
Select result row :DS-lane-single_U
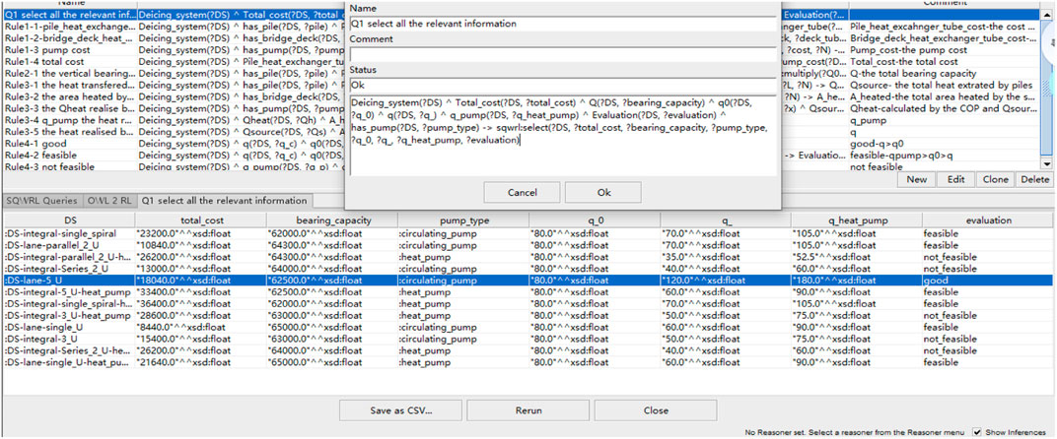(x=528, y=327)
